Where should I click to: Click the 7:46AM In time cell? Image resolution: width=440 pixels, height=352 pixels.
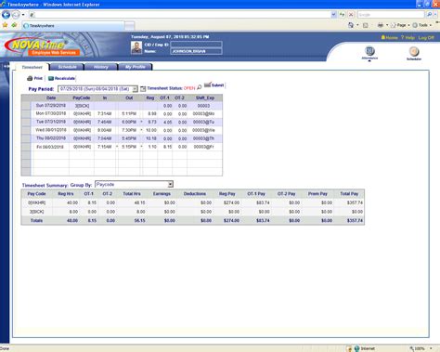[x=105, y=122]
